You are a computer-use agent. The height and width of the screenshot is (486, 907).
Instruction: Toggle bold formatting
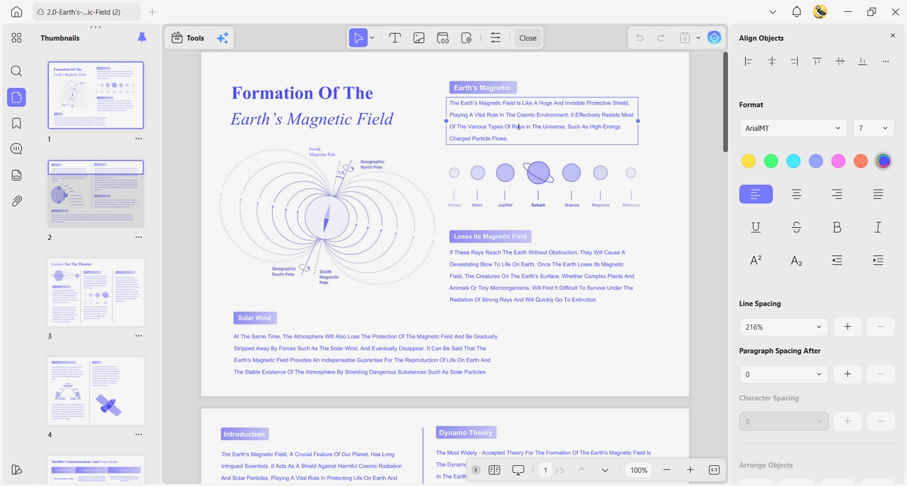coord(837,227)
